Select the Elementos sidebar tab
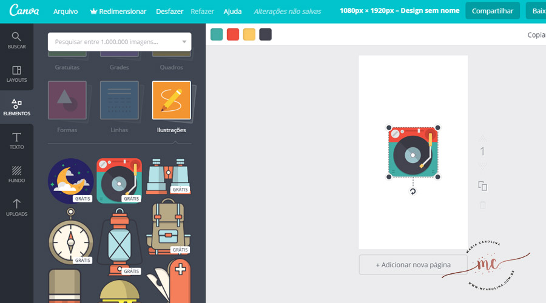Image resolution: width=546 pixels, height=303 pixels. tap(16, 107)
